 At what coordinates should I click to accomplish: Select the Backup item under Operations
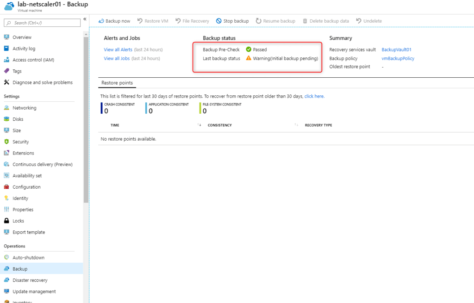[x=41, y=269]
